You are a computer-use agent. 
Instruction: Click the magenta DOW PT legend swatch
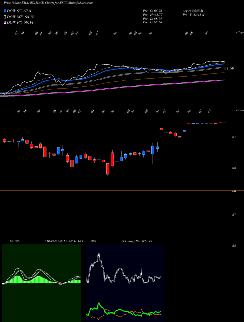point(5,22)
